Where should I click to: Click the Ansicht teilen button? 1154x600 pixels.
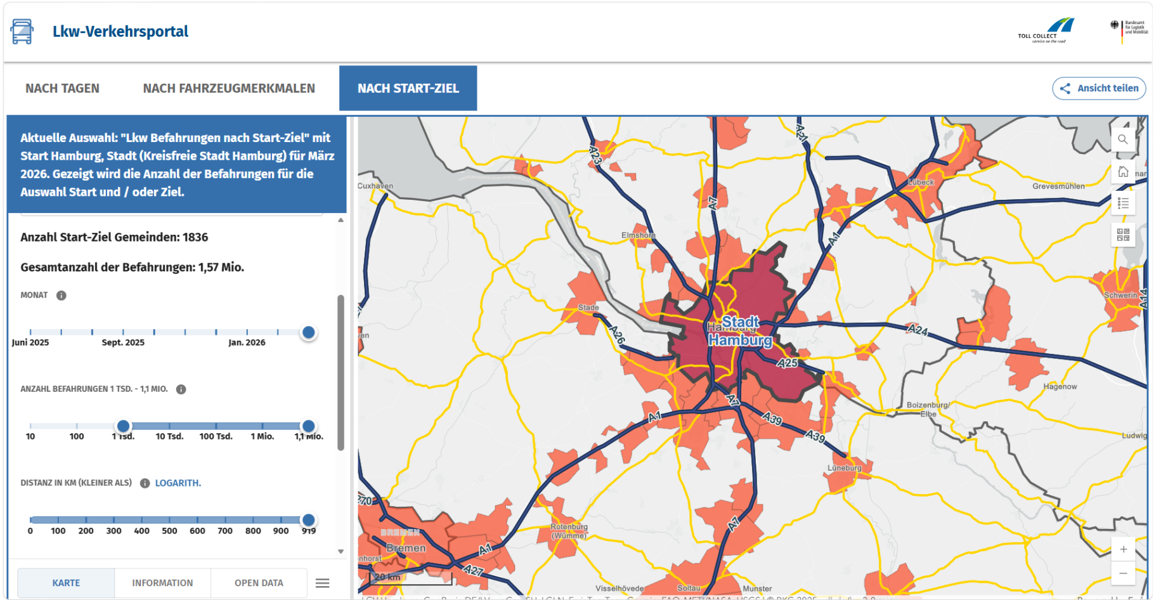1099,88
